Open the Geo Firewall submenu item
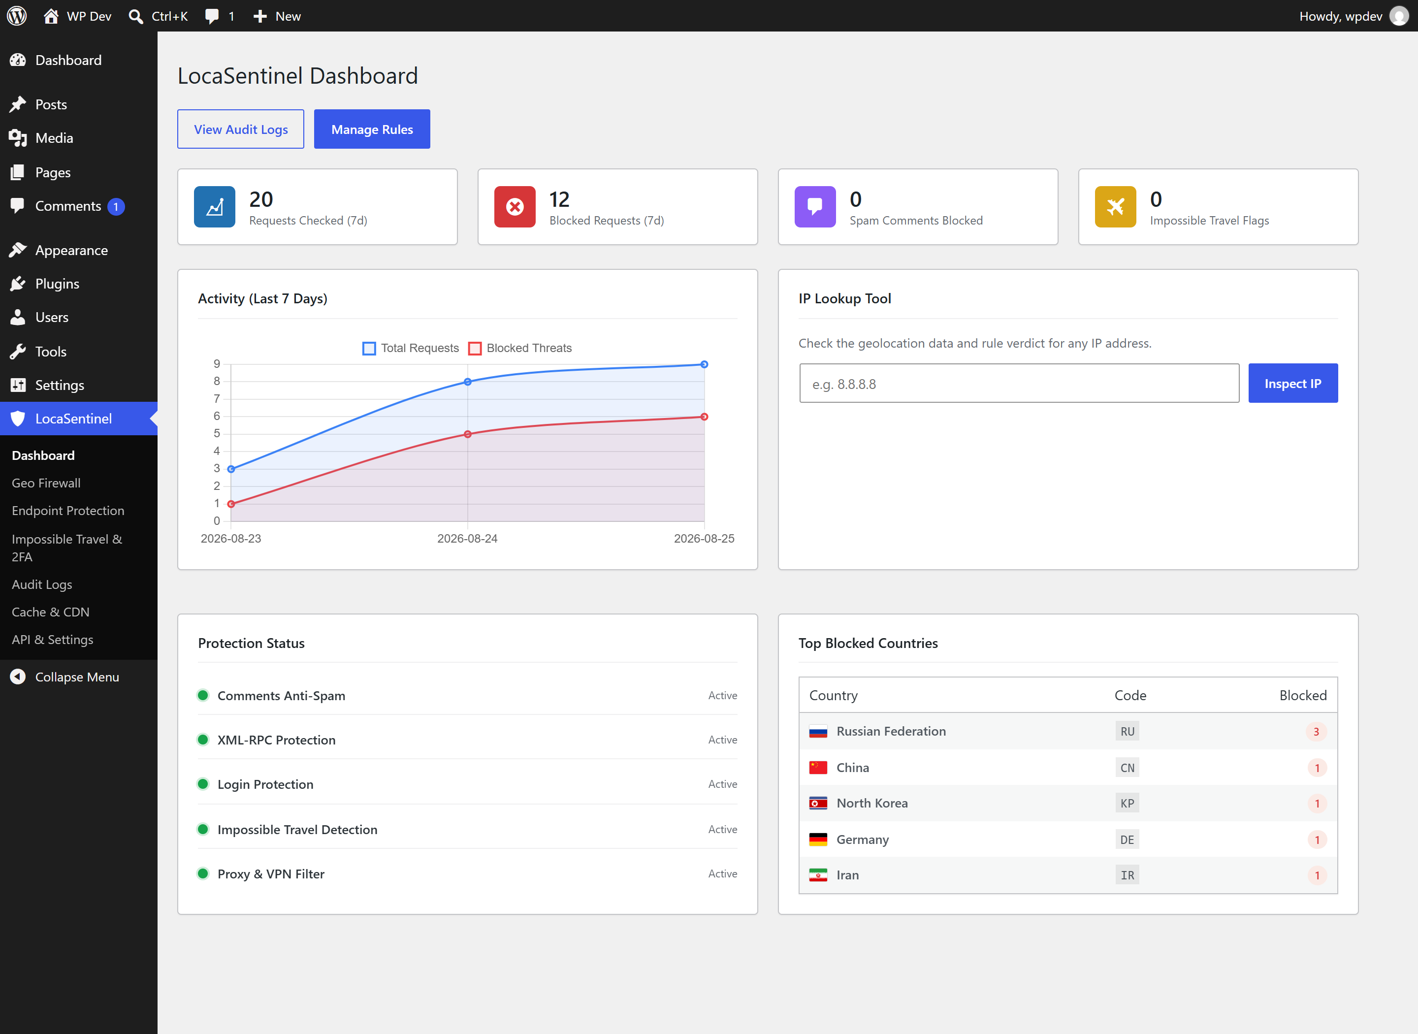 46,483
